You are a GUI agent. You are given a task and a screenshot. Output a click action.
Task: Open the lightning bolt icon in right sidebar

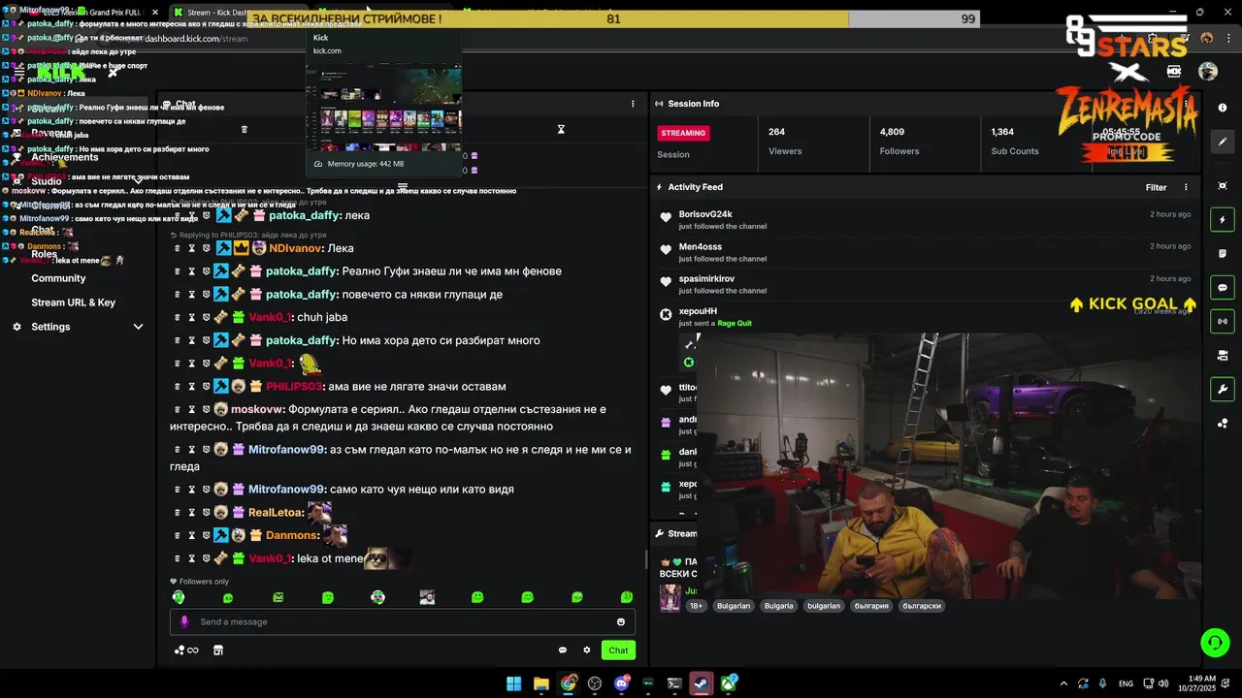(1223, 220)
